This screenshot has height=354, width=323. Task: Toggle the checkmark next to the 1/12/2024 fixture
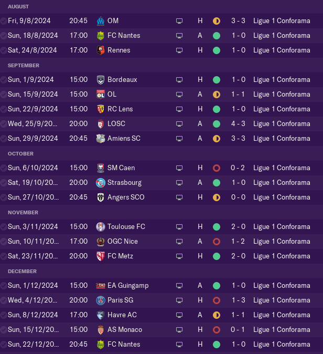[3, 286]
